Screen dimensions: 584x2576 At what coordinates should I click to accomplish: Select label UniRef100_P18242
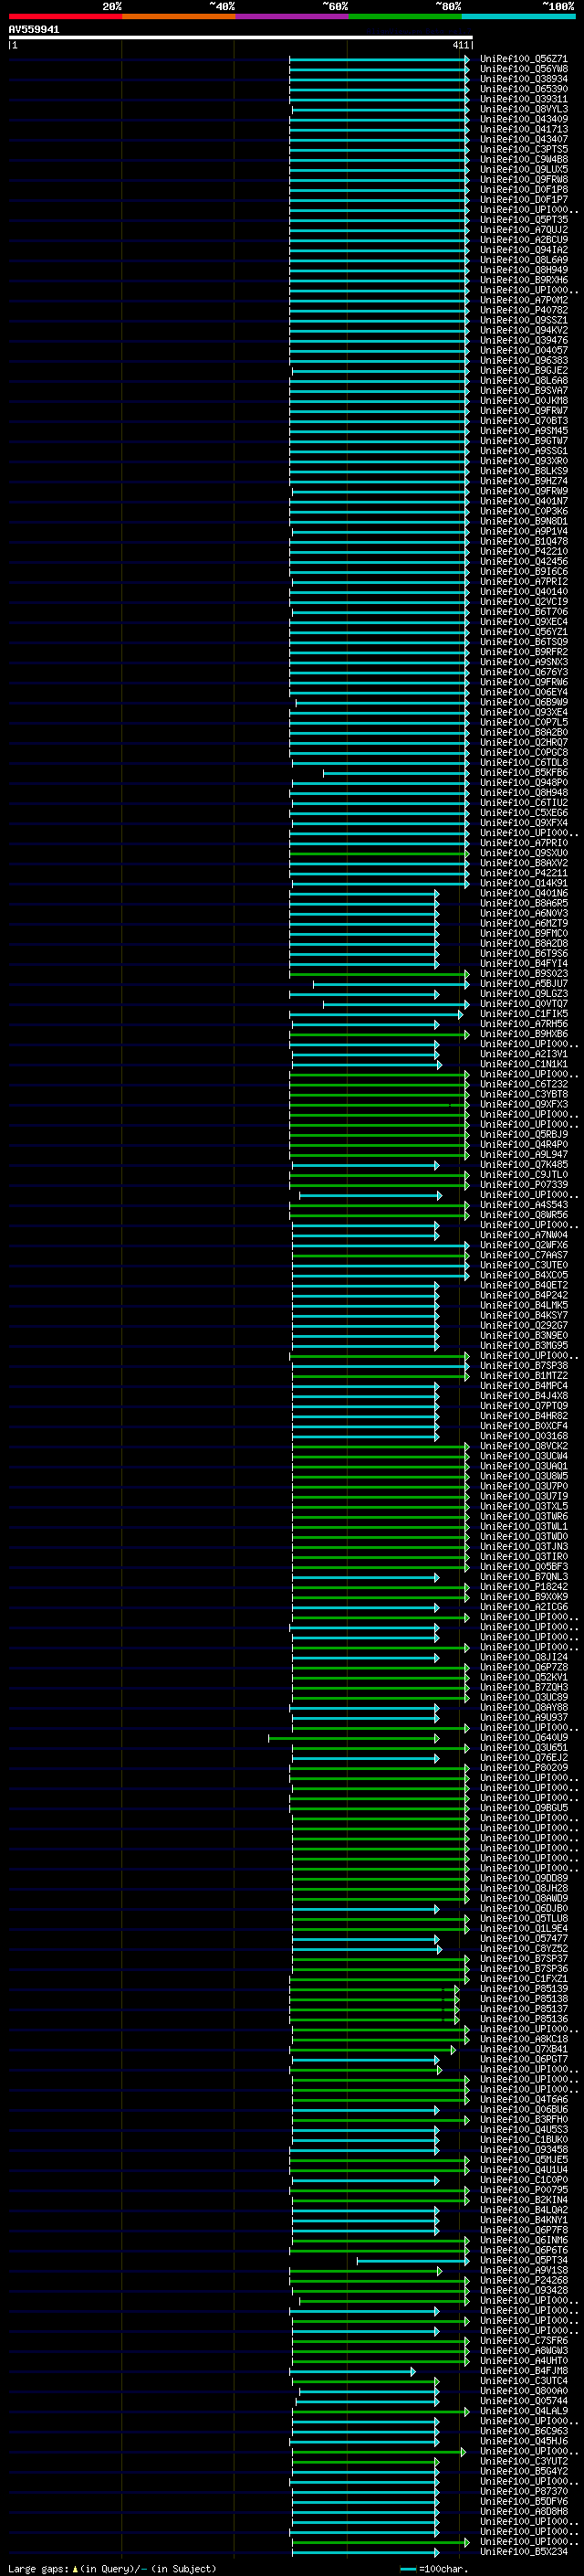point(524,1586)
